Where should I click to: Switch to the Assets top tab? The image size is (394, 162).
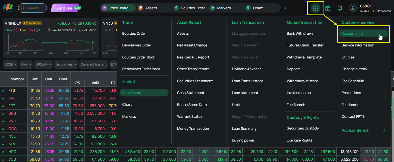[x=148, y=8]
